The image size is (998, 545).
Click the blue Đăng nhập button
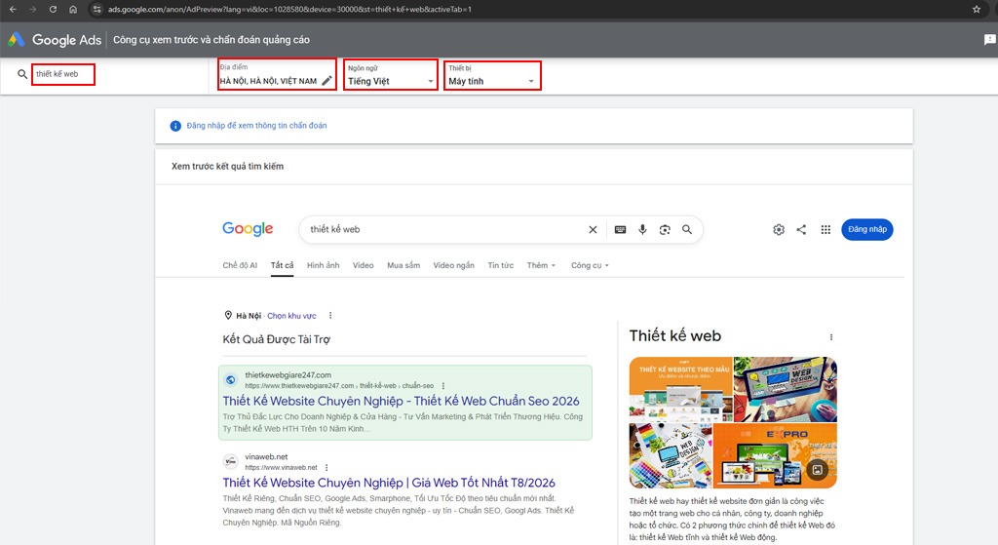pyautogui.click(x=866, y=230)
